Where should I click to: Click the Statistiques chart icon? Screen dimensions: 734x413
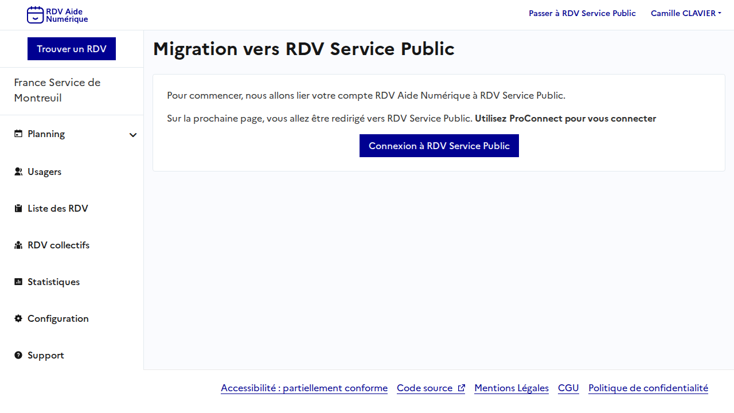click(x=18, y=282)
